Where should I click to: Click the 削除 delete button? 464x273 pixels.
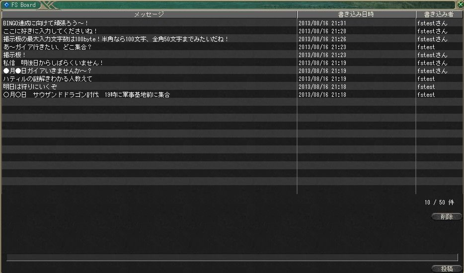[447, 216]
